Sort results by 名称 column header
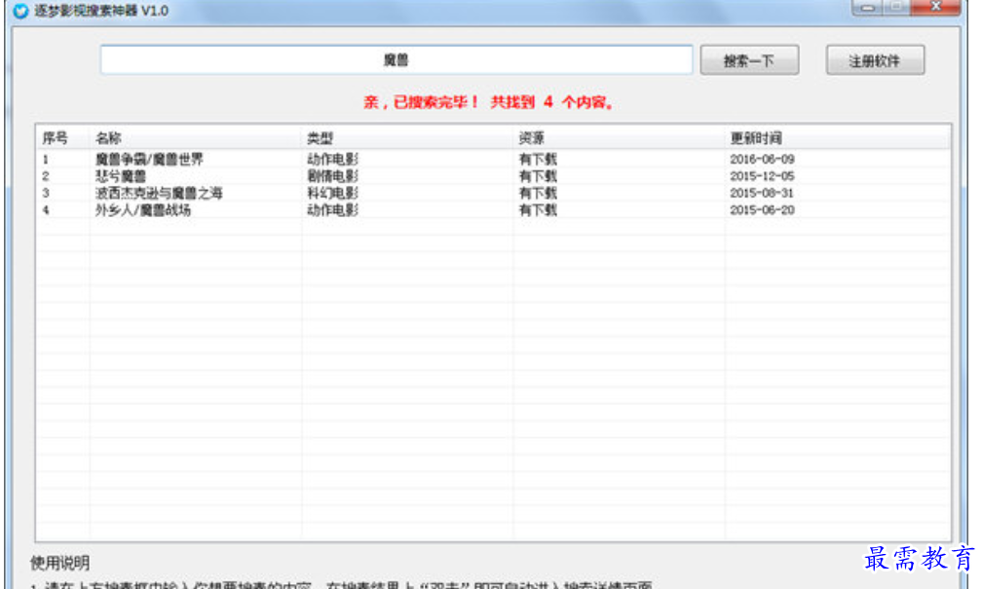The height and width of the screenshot is (589, 983). 108,137
